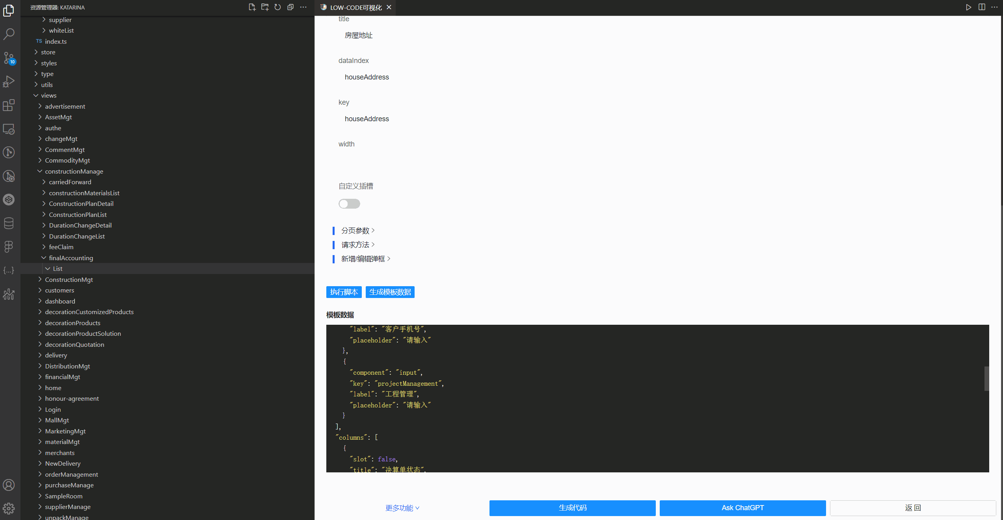1003x520 pixels.
Task: Open the Manage settings gear
Action: tap(9, 509)
